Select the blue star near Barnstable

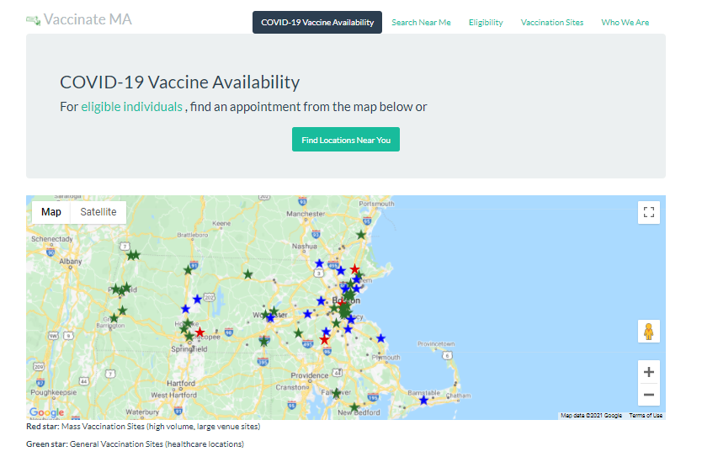click(x=423, y=401)
